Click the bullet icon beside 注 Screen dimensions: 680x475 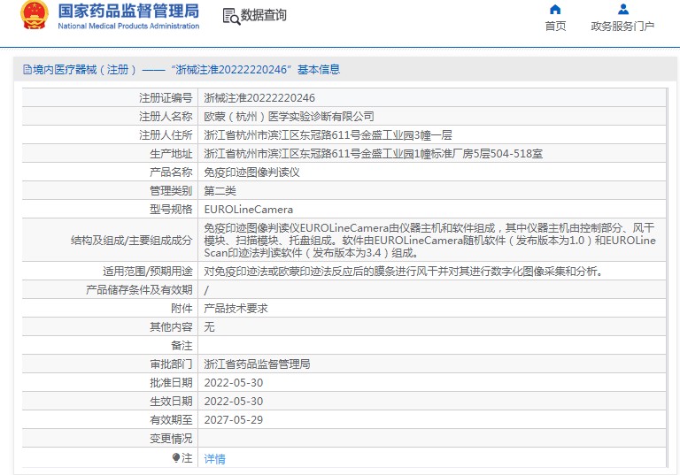[x=176, y=457]
